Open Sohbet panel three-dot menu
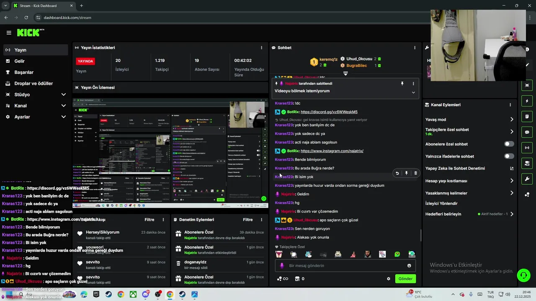Screen dimensions: 536x301 (415, 48)
